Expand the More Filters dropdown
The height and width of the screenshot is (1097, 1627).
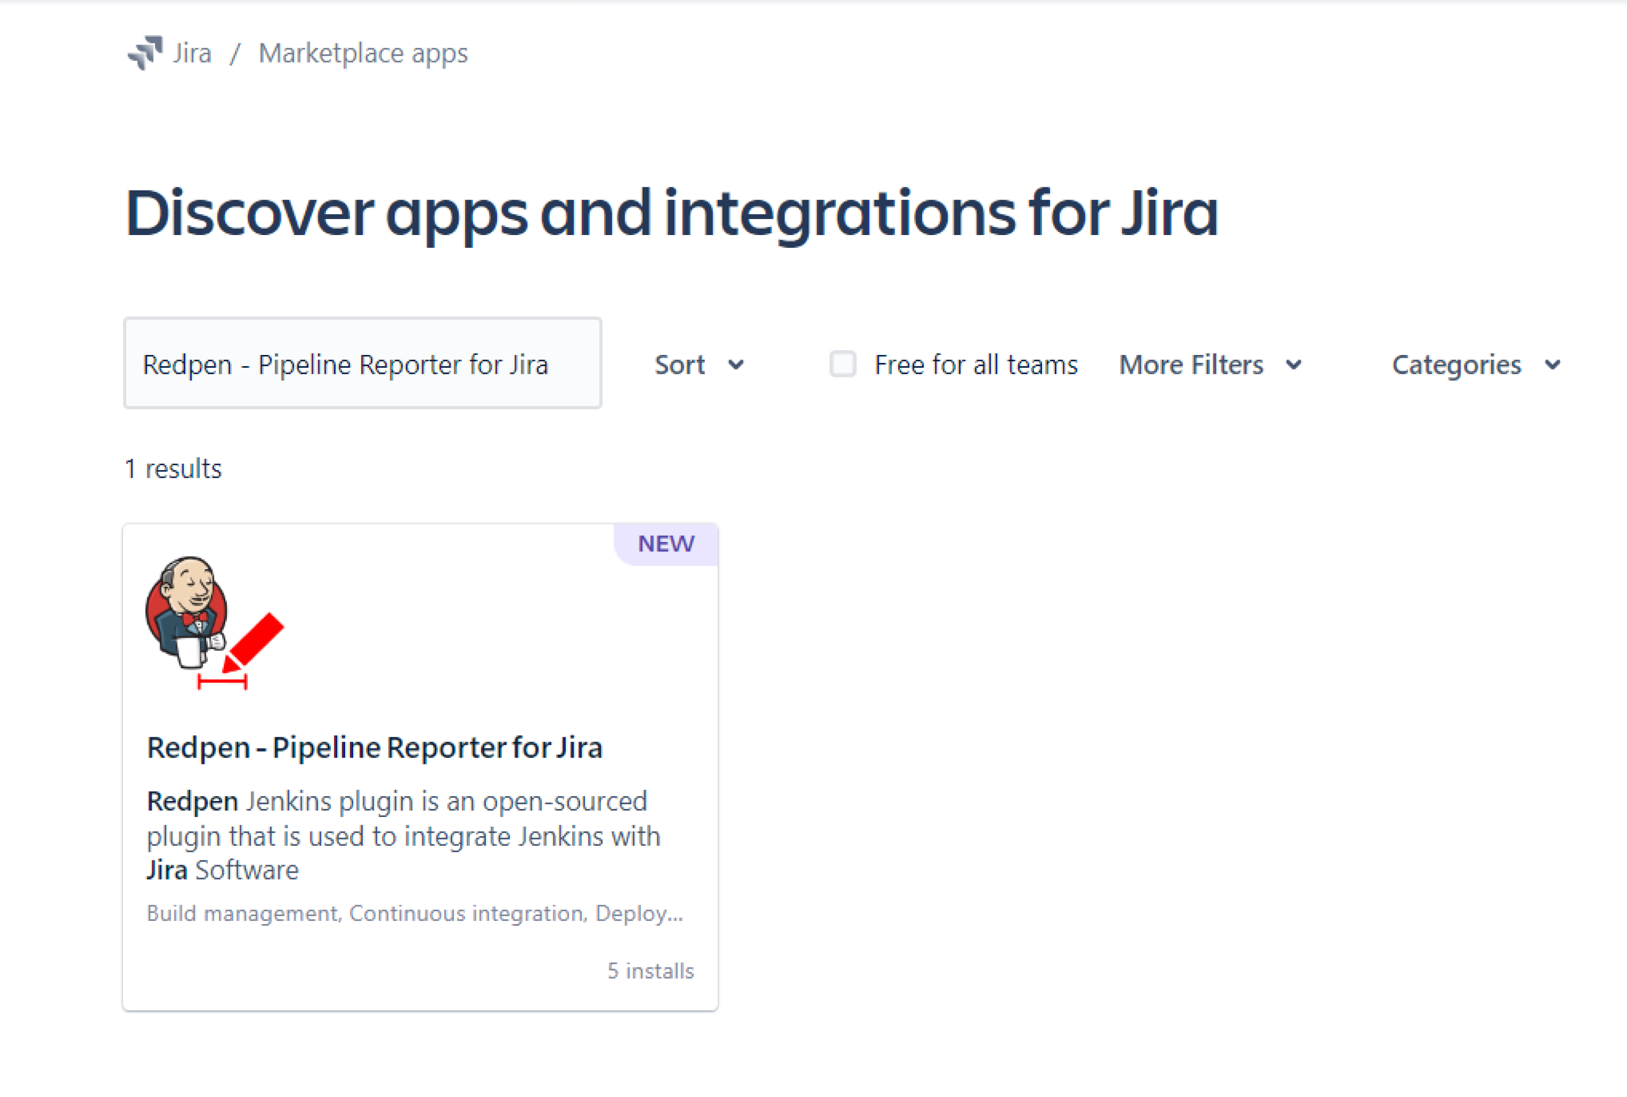point(1210,365)
